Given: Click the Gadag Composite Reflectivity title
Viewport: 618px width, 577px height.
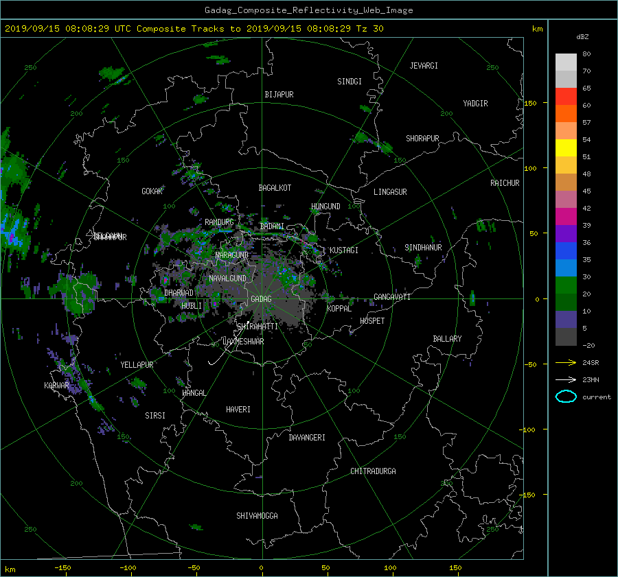Looking at the screenshot, I should pos(308,10).
